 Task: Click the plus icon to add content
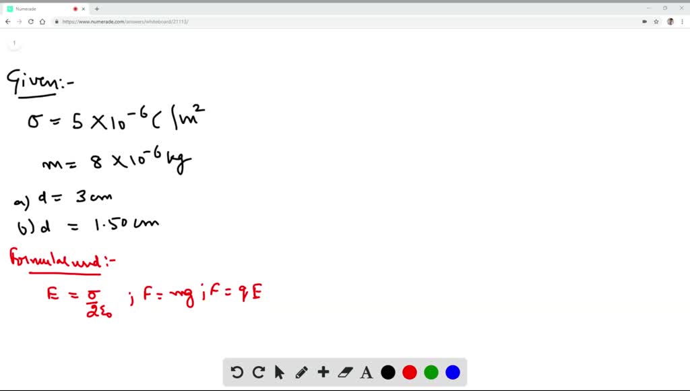click(x=323, y=372)
